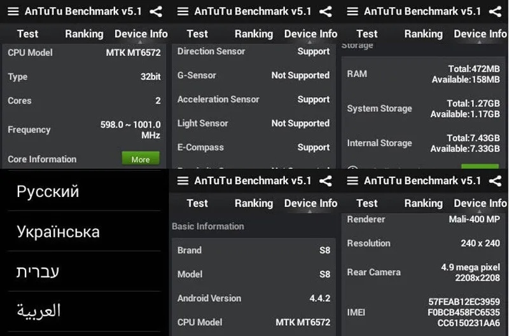Switch to Test tab in the RAM storage screenshot
This screenshot has width=509, height=336.
[x=367, y=34]
